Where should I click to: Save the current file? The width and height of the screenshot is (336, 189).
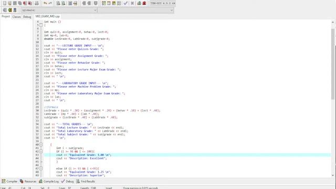(x=15, y=3)
